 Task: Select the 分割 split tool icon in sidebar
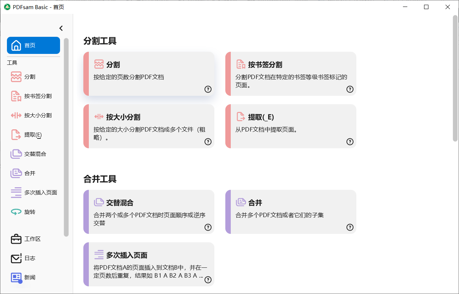16,77
